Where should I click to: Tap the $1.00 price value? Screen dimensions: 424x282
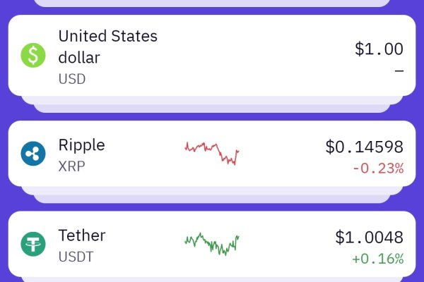(379, 49)
